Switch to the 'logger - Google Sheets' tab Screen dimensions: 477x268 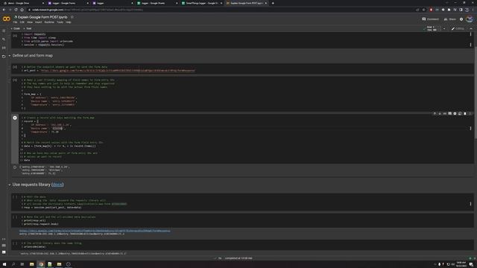pos(157,3)
